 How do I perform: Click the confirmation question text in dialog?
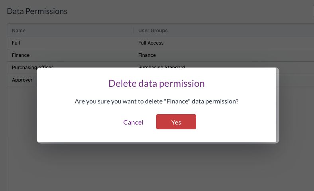tap(157, 101)
